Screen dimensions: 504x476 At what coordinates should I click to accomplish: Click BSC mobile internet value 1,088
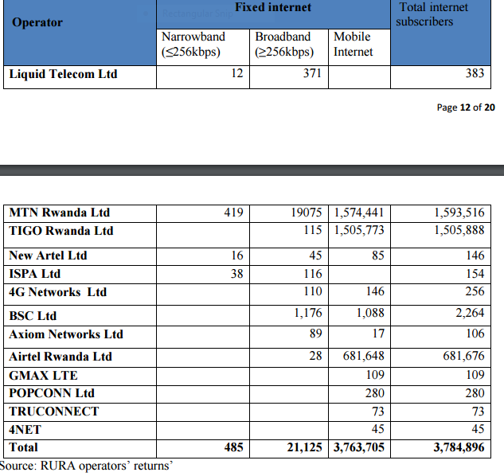[370, 313]
